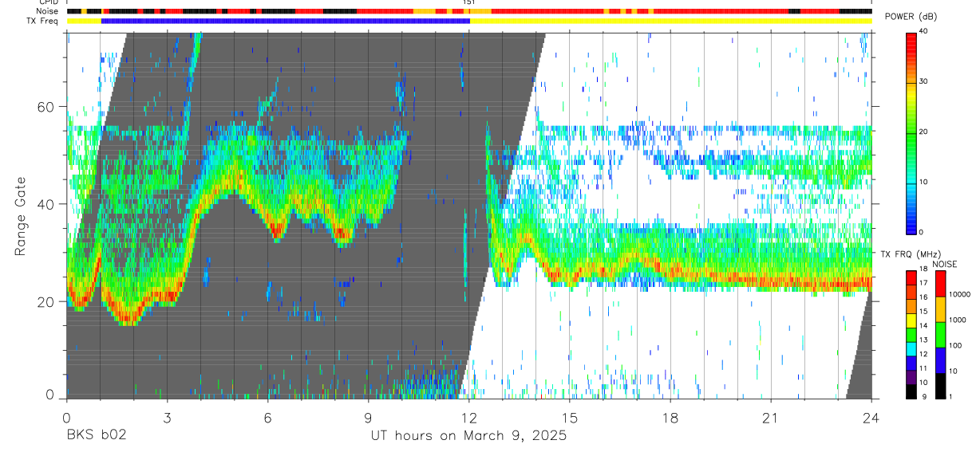
Task: Click the 10 tick on the power scale
Action: [924, 182]
